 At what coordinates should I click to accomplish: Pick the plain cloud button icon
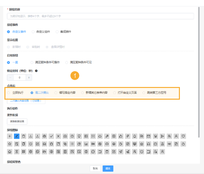[100, 136]
